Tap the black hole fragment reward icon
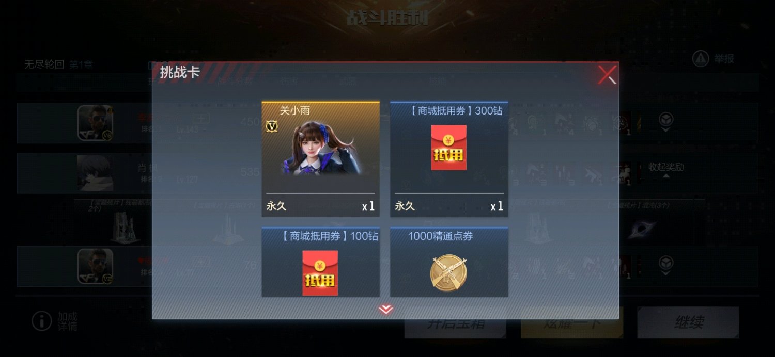This screenshot has height=357, width=775. 642,230
